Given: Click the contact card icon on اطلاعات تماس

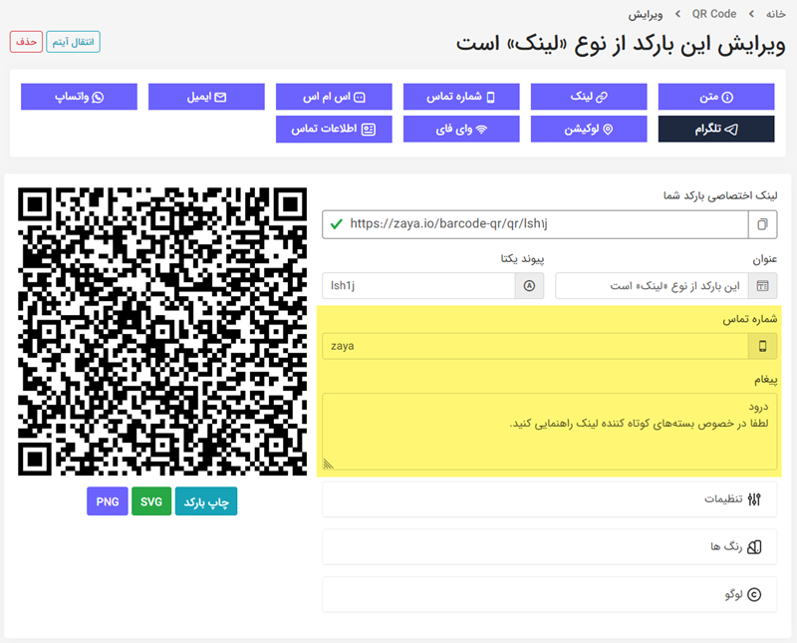Looking at the screenshot, I should (368, 130).
